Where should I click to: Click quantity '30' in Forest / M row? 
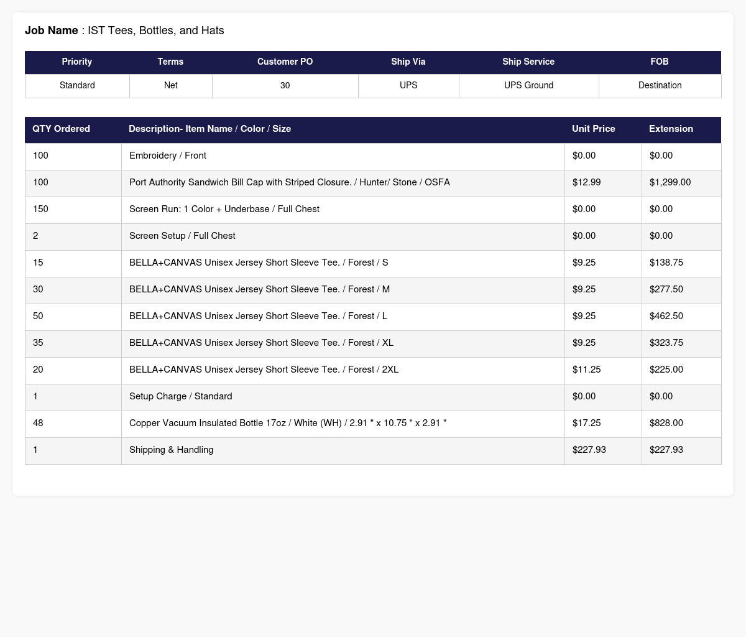38,289
